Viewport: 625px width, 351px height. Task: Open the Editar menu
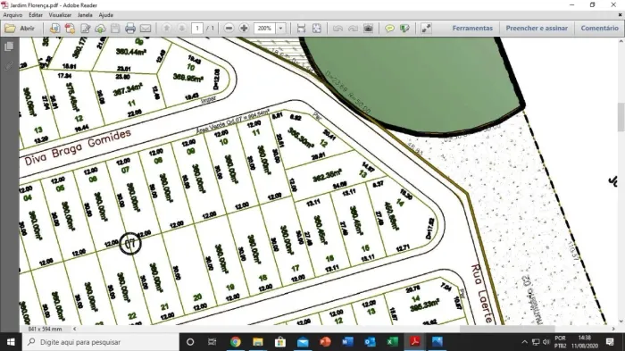pyautogui.click(x=36, y=15)
